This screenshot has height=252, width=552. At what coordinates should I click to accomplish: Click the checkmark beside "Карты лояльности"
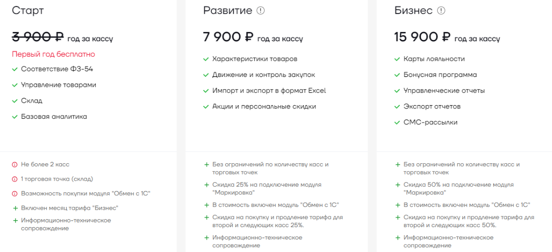point(397,59)
